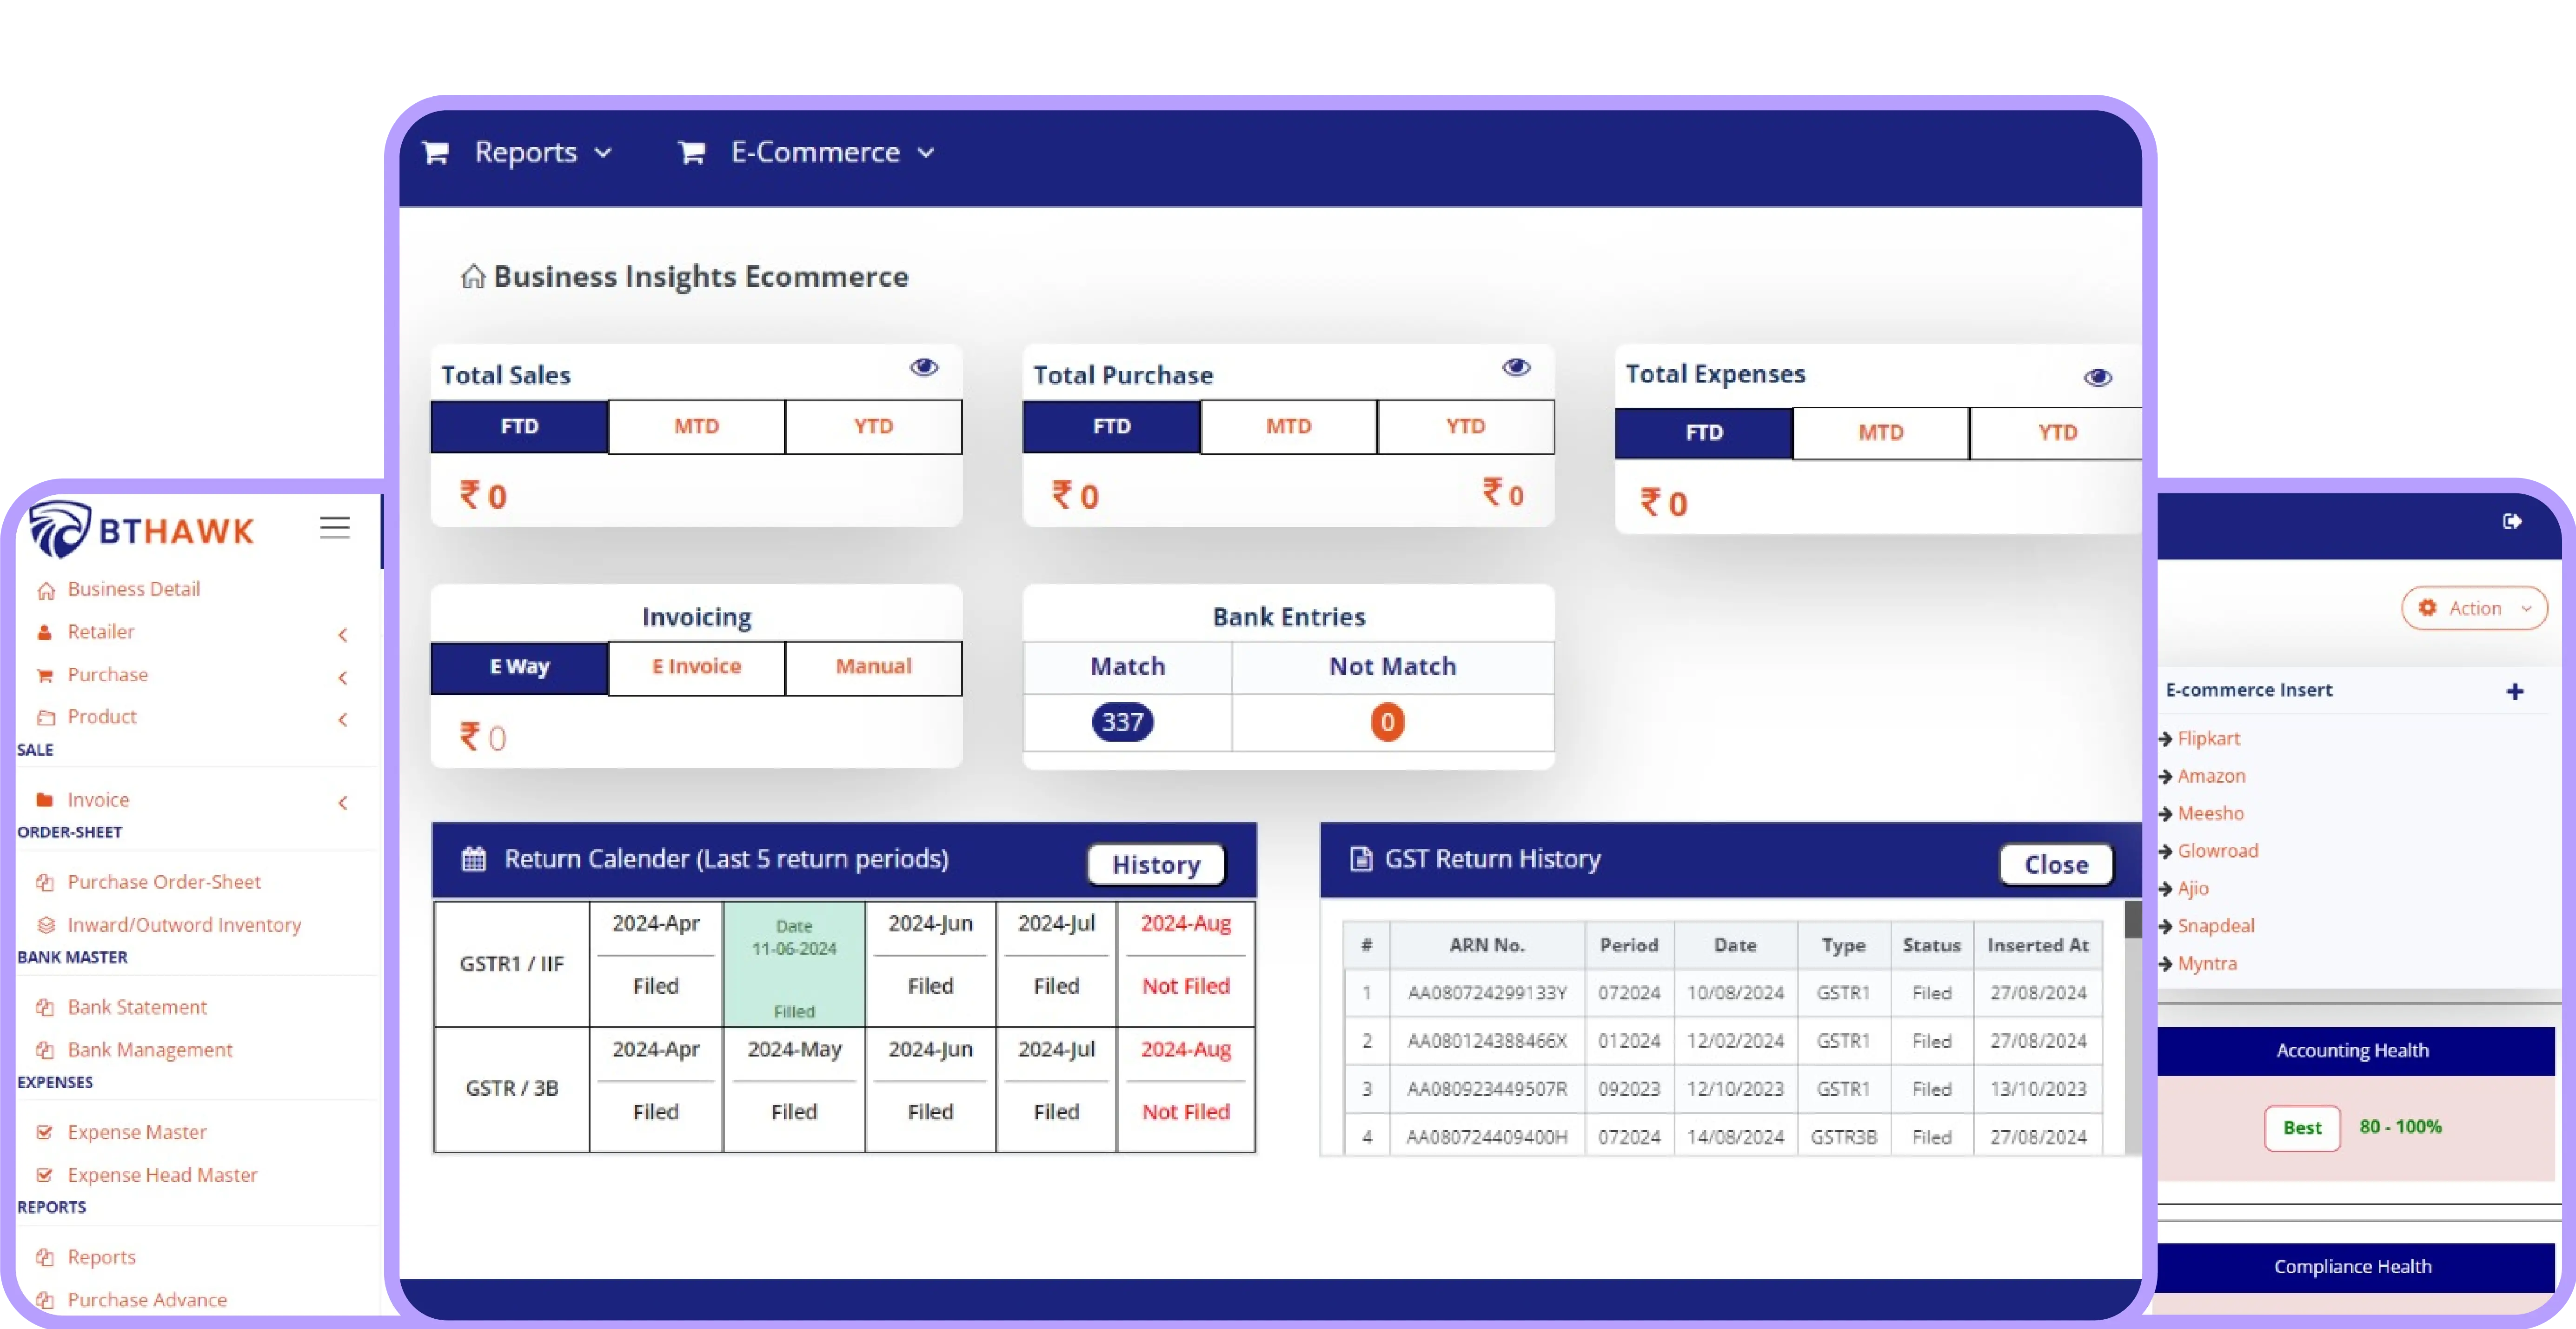Select the E Invoice tab under Invoicing
Screen dimensions: 2576x1329
pos(696,667)
